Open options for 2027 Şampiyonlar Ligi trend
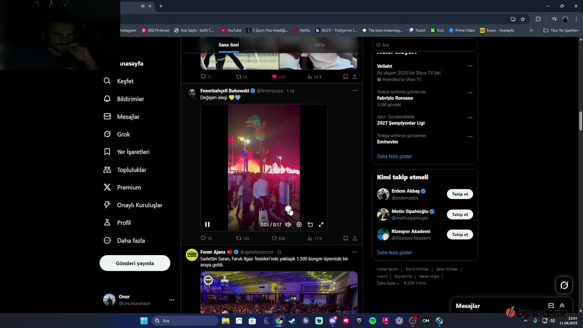 click(x=470, y=118)
